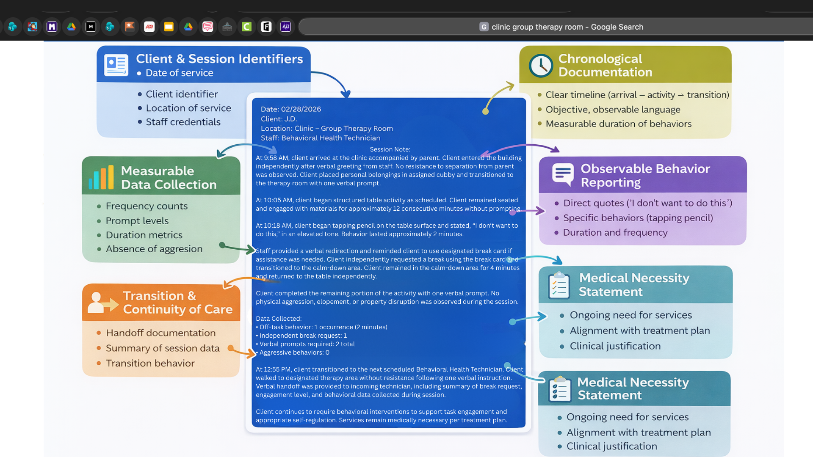
Task: Click the Observable Behavior Reporting heading
Action: click(x=645, y=175)
